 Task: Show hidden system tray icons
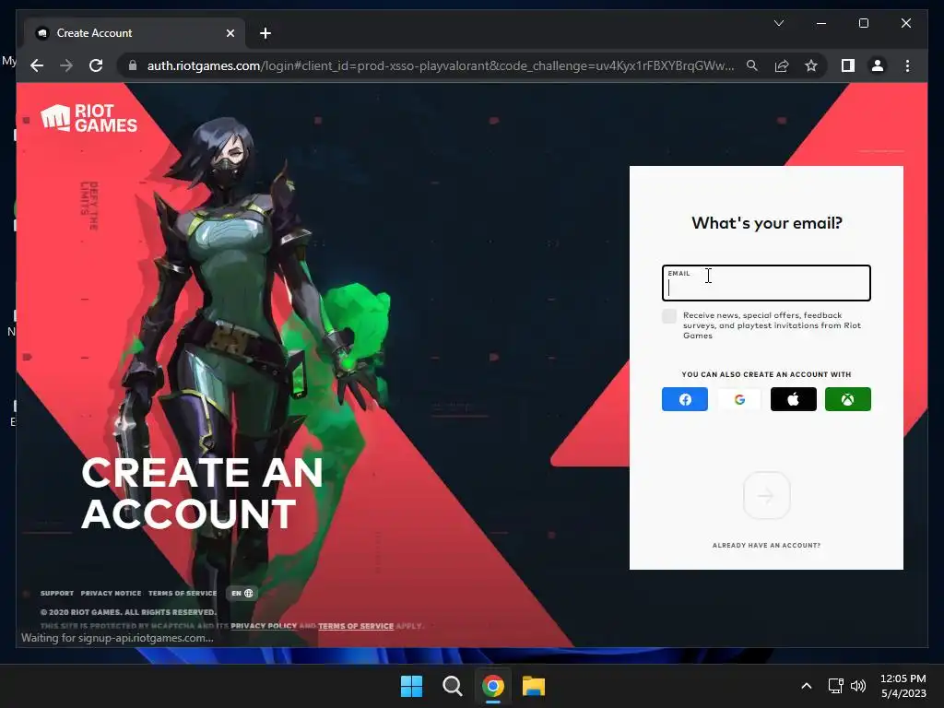coord(806,686)
